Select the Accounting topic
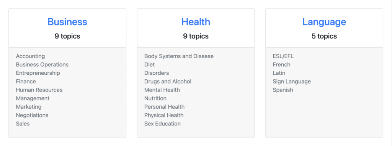 30,56
